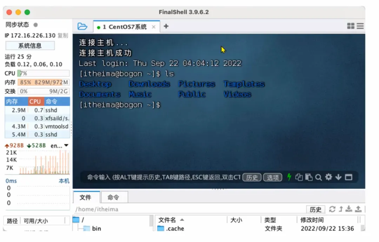Open the network interface dropdown en...
The height and width of the screenshot is (242, 379).
click(x=59, y=146)
